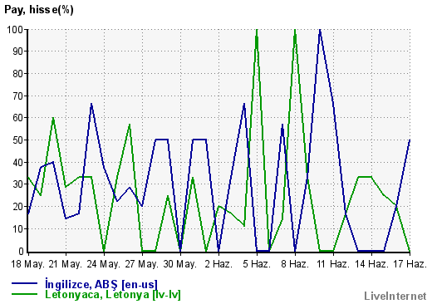Click the 17 Haz. date label
The image size is (432, 304).
pos(410,264)
